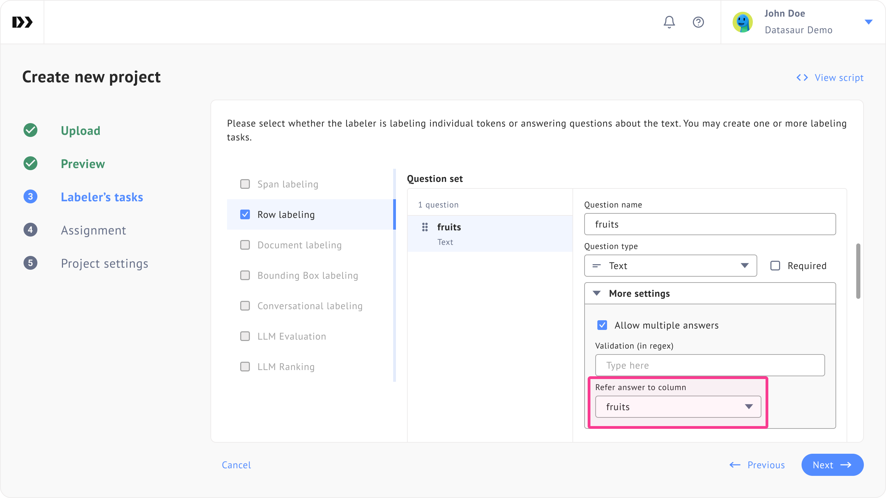The image size is (886, 498).
Task: Toggle the Required checkbox
Action: pos(775,266)
